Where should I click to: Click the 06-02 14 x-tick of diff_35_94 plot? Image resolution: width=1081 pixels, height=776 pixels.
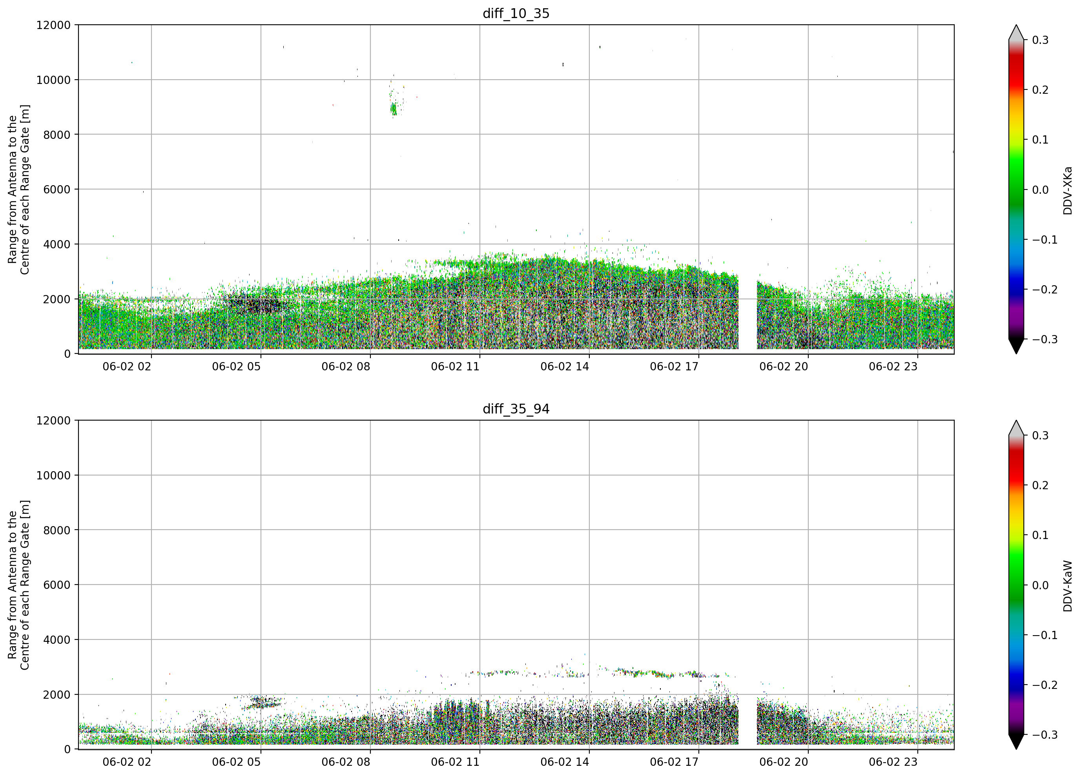click(565, 762)
